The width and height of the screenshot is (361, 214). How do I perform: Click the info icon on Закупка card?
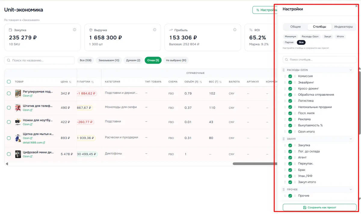[x=75, y=30]
